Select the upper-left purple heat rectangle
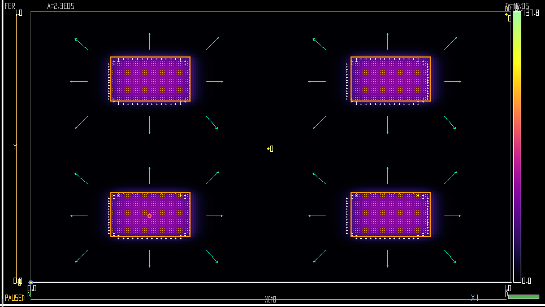This screenshot has height=307, width=545. pos(150,79)
